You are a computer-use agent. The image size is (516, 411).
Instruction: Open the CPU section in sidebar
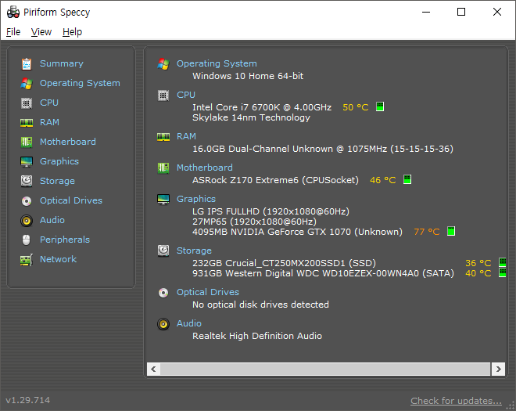pyautogui.click(x=49, y=103)
